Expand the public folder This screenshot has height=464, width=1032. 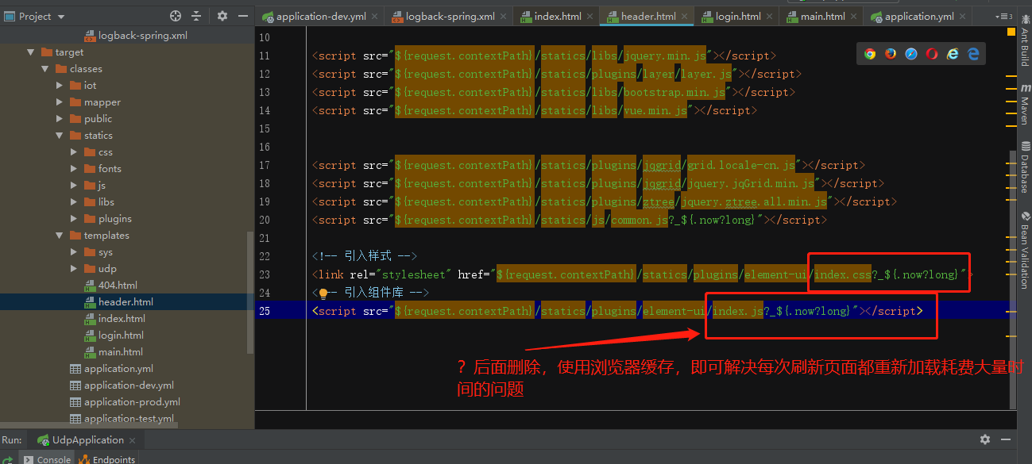(x=60, y=119)
